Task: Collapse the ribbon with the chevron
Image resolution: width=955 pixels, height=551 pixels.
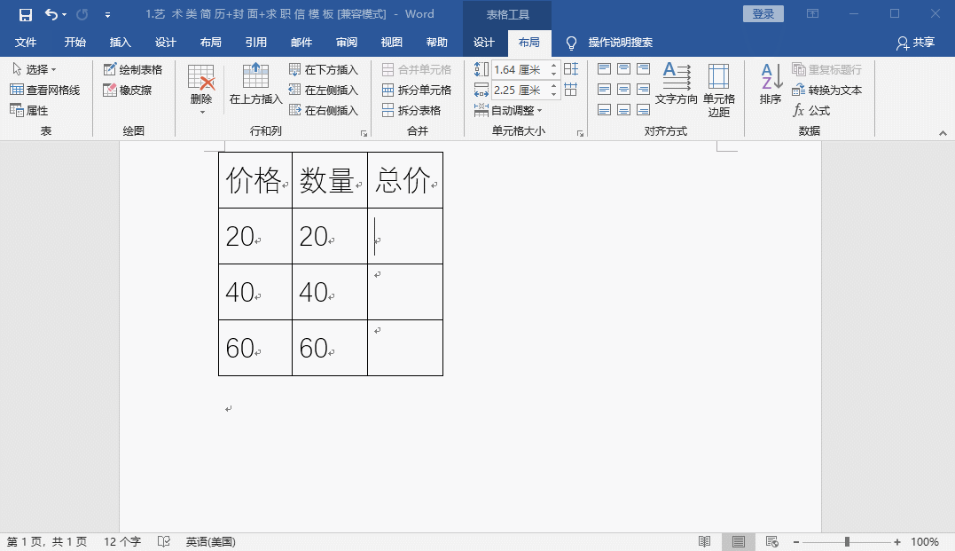Action: [x=943, y=133]
